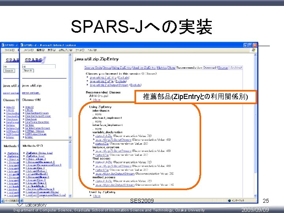Open ファイル(F) menu in the back window
284x213 pixels.
coord(9,50)
